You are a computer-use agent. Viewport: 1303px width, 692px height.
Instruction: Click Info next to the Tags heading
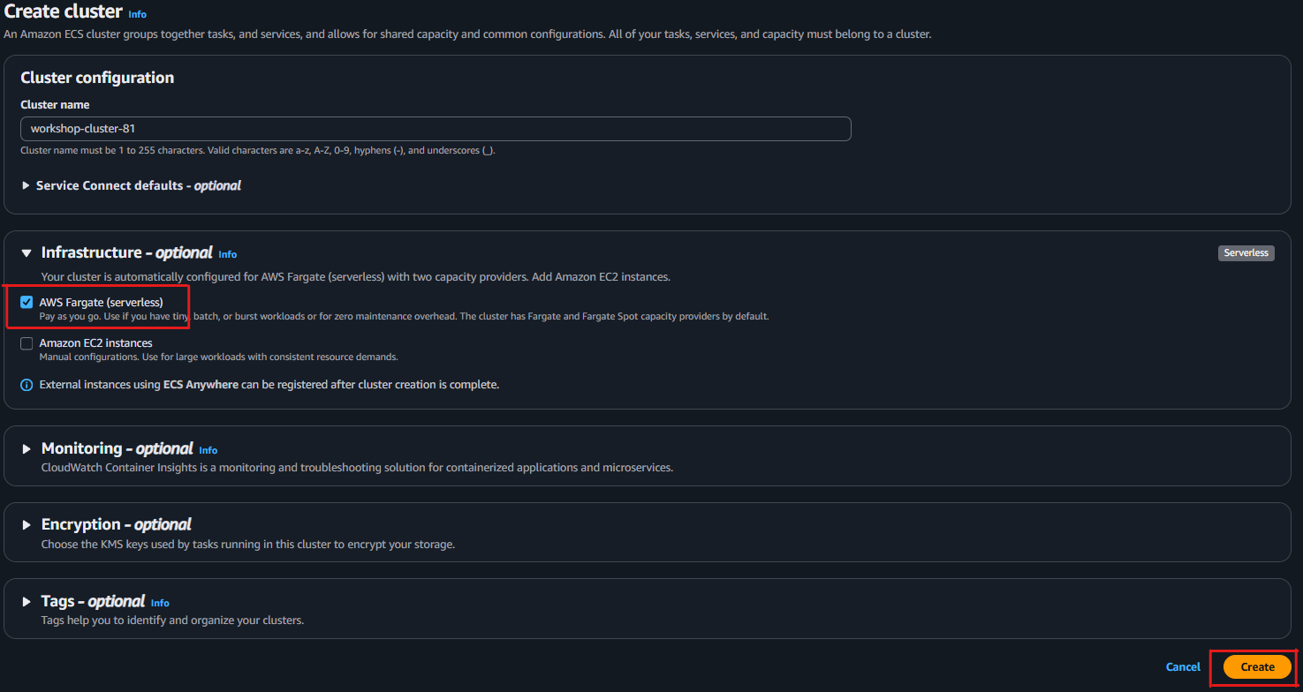[159, 603]
